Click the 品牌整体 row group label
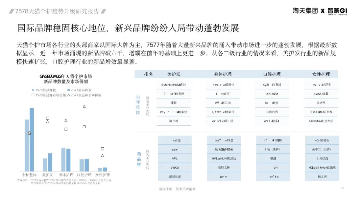Viewport: 355px width, 199px height. (x=138, y=104)
